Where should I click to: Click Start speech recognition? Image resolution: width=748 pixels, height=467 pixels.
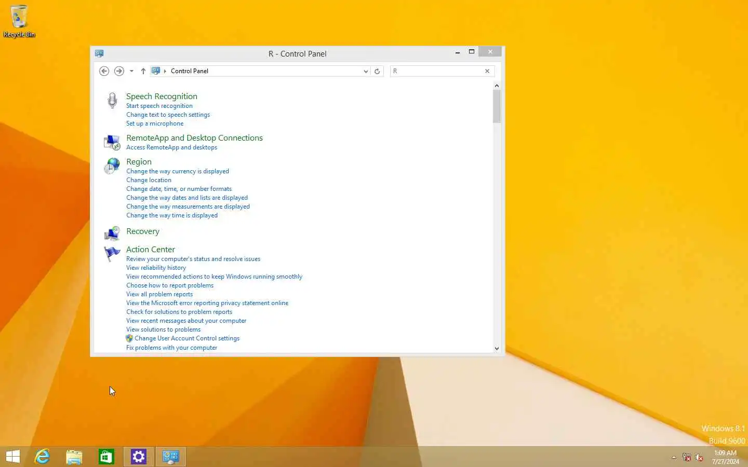[x=159, y=106]
